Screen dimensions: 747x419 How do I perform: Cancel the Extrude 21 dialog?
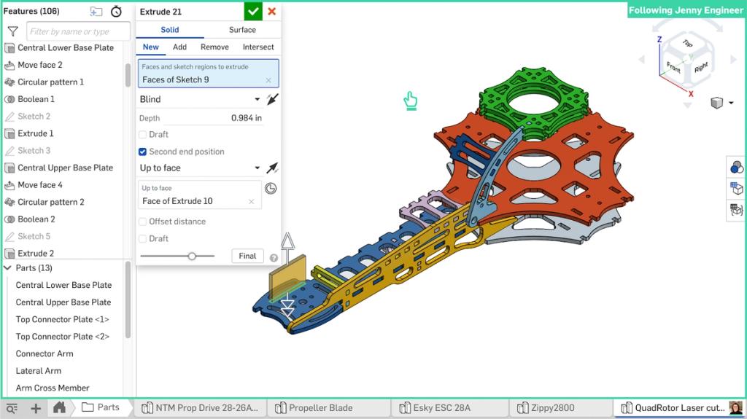point(272,12)
